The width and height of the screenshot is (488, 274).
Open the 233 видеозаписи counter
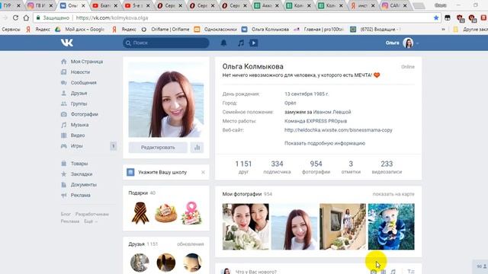[x=387, y=167]
